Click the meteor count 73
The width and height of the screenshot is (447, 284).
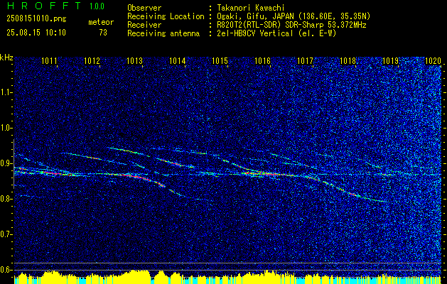tap(103, 33)
